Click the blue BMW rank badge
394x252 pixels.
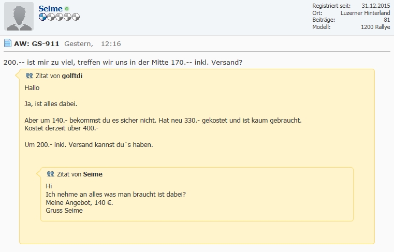click(42, 17)
